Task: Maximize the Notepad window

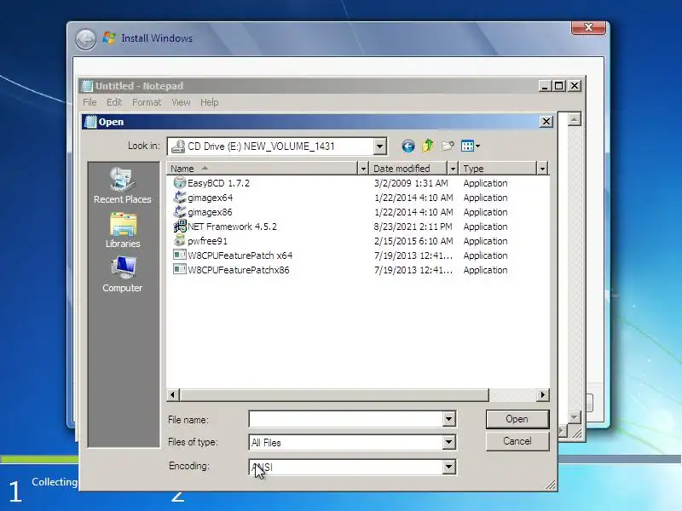Action: click(x=559, y=86)
